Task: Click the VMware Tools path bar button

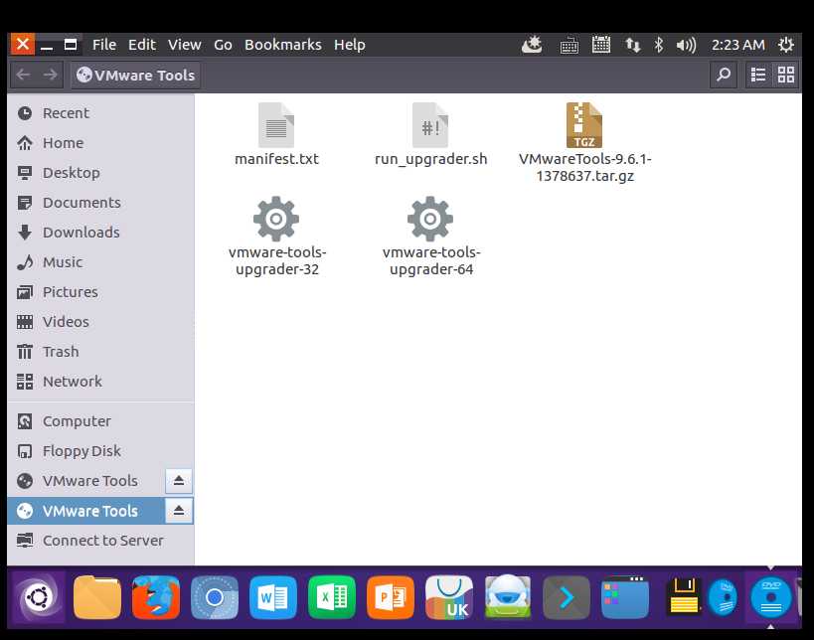Action: [135, 75]
